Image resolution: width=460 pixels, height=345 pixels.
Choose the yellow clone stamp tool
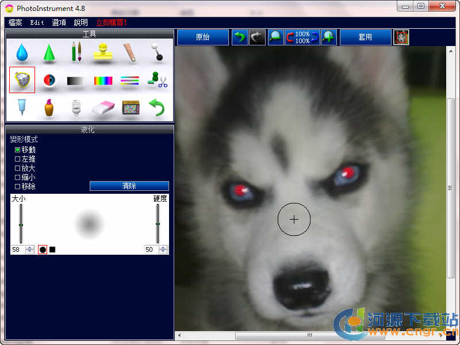103,53
